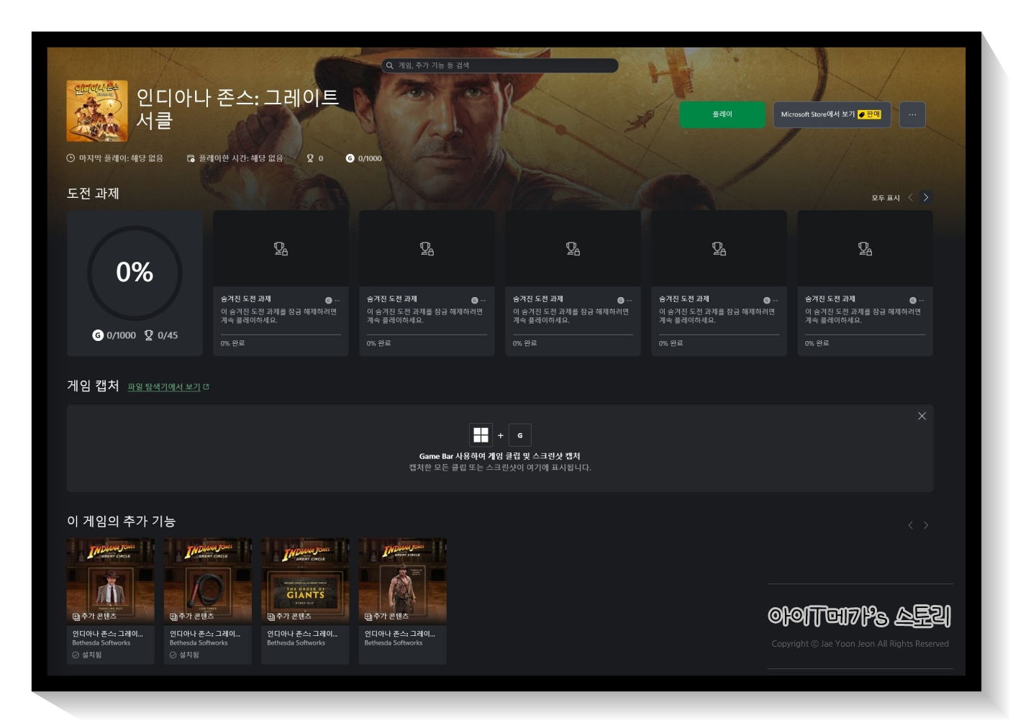The height and width of the screenshot is (723, 1013).
Task: Click the green 플레이 button
Action: (722, 114)
